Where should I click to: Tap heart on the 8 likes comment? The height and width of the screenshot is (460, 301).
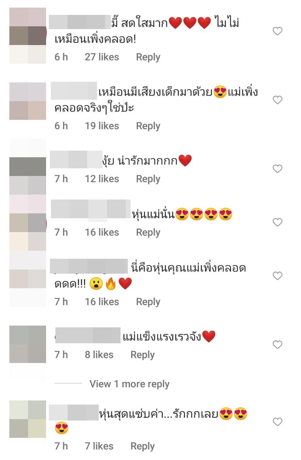277,345
